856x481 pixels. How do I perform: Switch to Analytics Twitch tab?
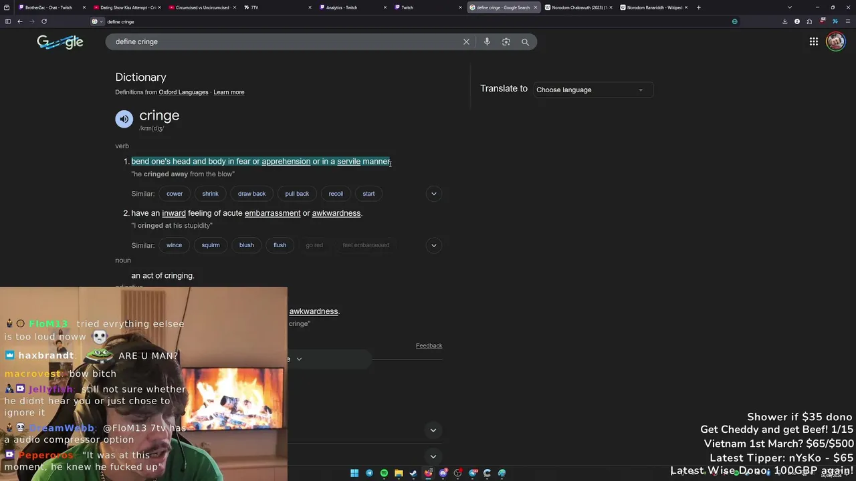tap(354, 7)
